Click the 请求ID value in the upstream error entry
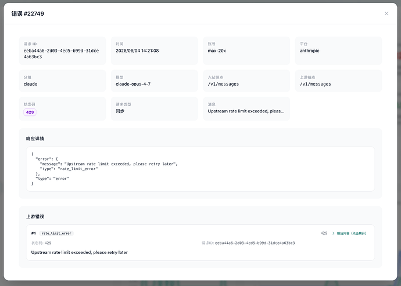Image resolution: width=401 pixels, height=286 pixels. (255, 243)
